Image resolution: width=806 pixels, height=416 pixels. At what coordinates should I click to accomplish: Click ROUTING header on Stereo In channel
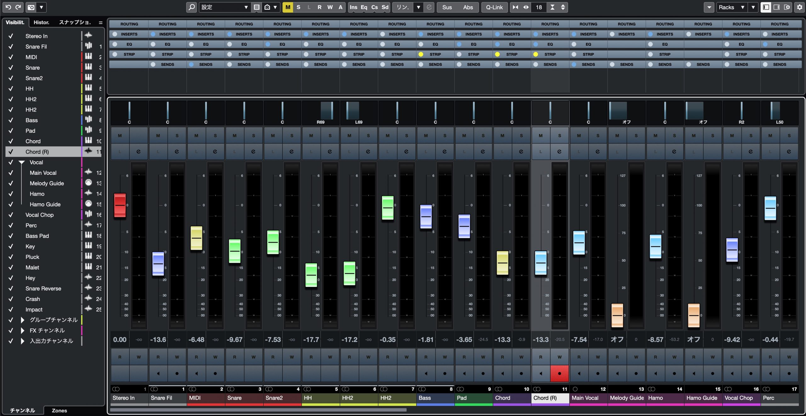[x=129, y=24]
